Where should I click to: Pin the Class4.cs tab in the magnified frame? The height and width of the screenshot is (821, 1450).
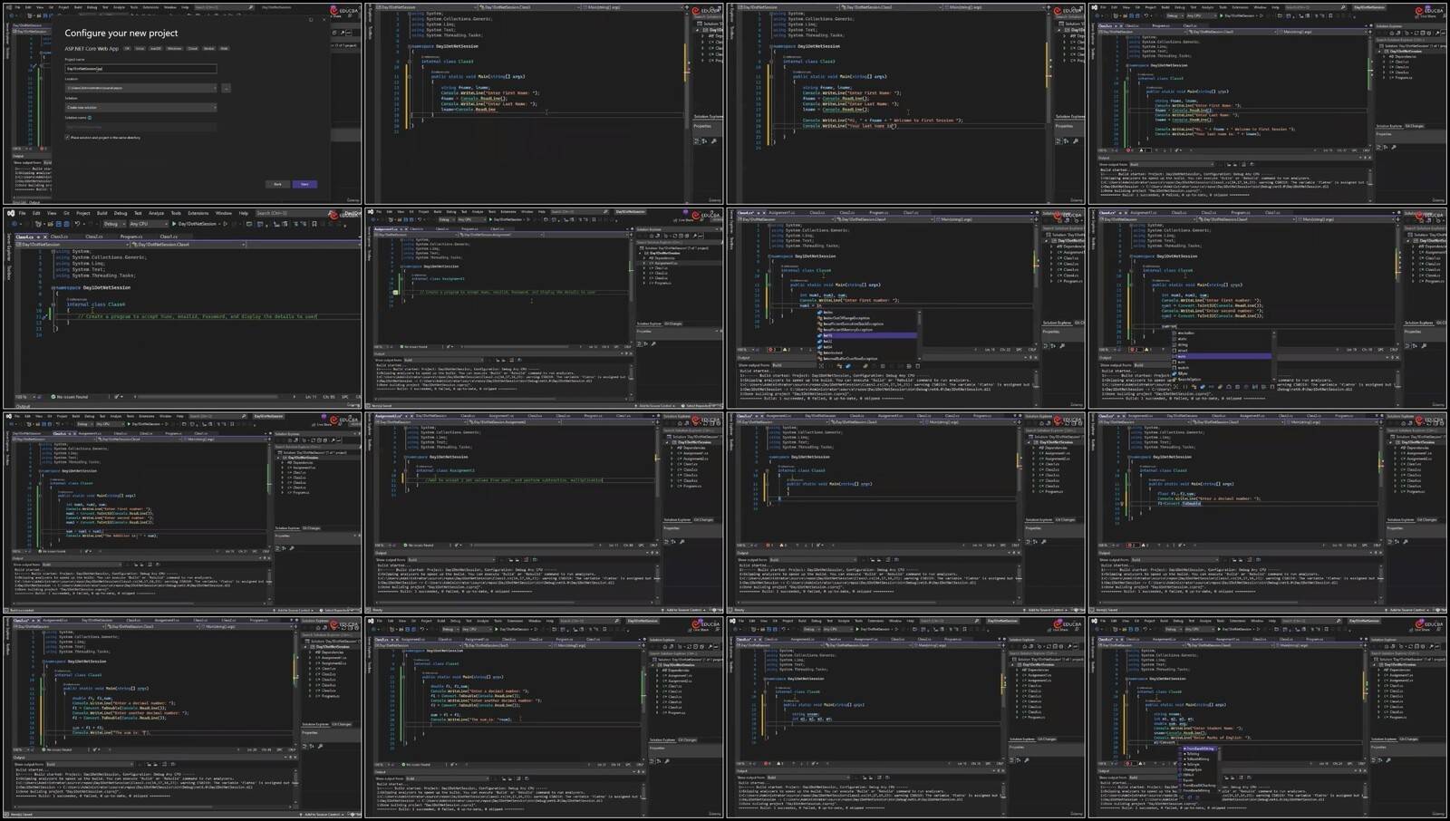[39, 237]
